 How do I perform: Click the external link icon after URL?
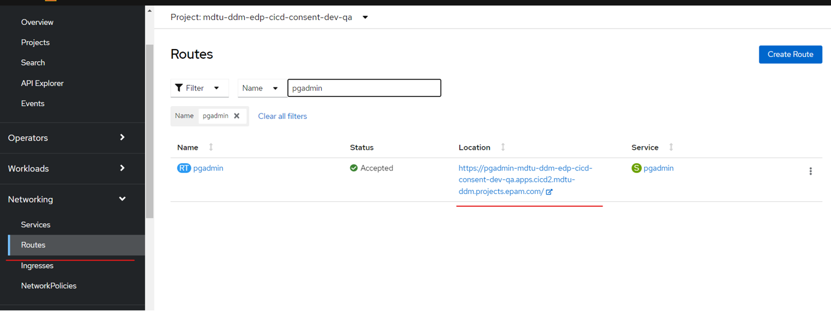[x=549, y=192]
